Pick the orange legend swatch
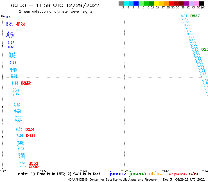This screenshot has height=182, width=208. pyautogui.click(x=166, y=3)
